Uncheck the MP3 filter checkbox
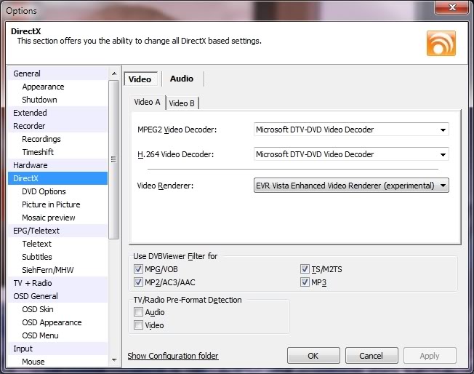 [x=305, y=282]
